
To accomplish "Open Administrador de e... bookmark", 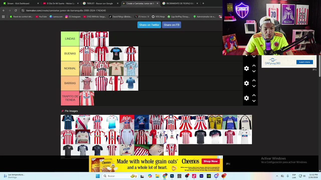I will pos(204,17).
